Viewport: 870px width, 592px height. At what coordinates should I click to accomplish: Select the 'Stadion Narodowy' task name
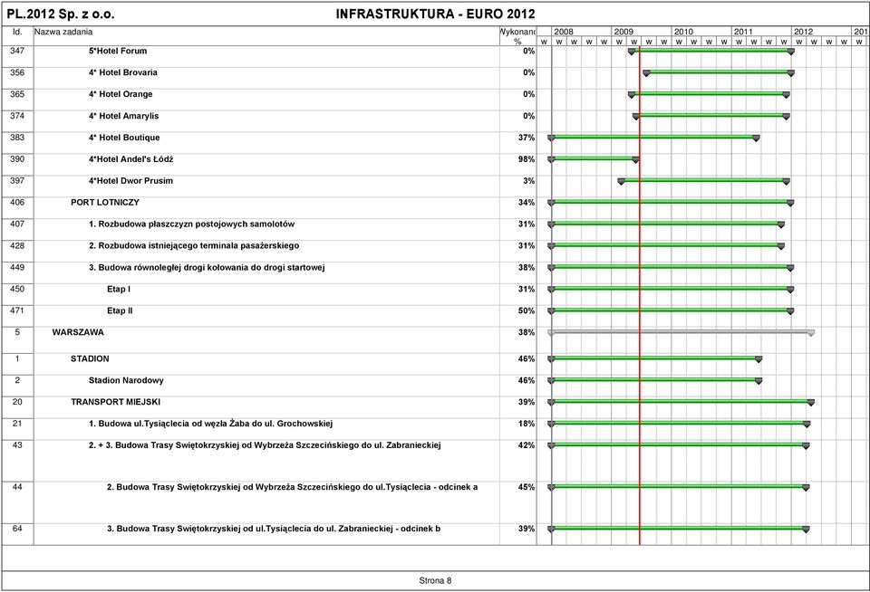pyautogui.click(x=126, y=380)
